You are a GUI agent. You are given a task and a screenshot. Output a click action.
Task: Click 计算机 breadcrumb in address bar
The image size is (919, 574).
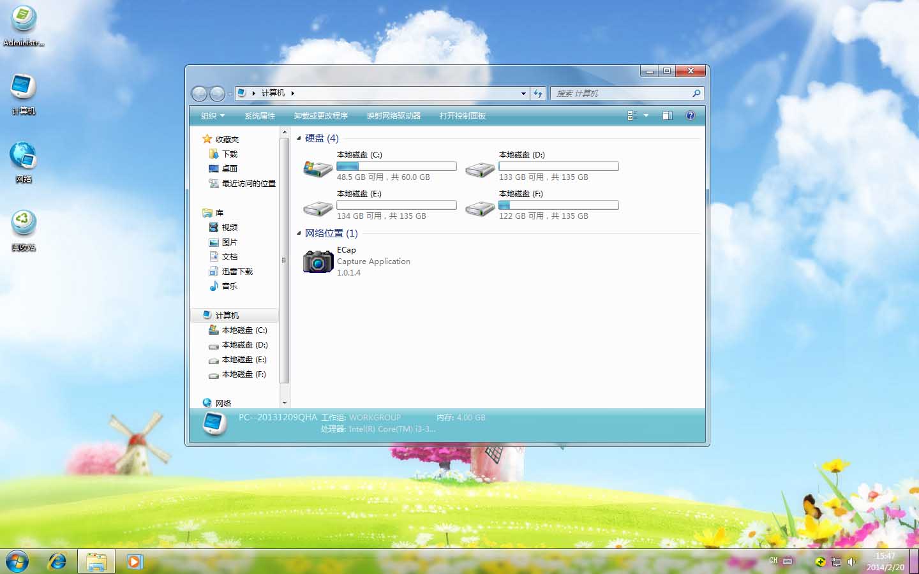coord(273,93)
